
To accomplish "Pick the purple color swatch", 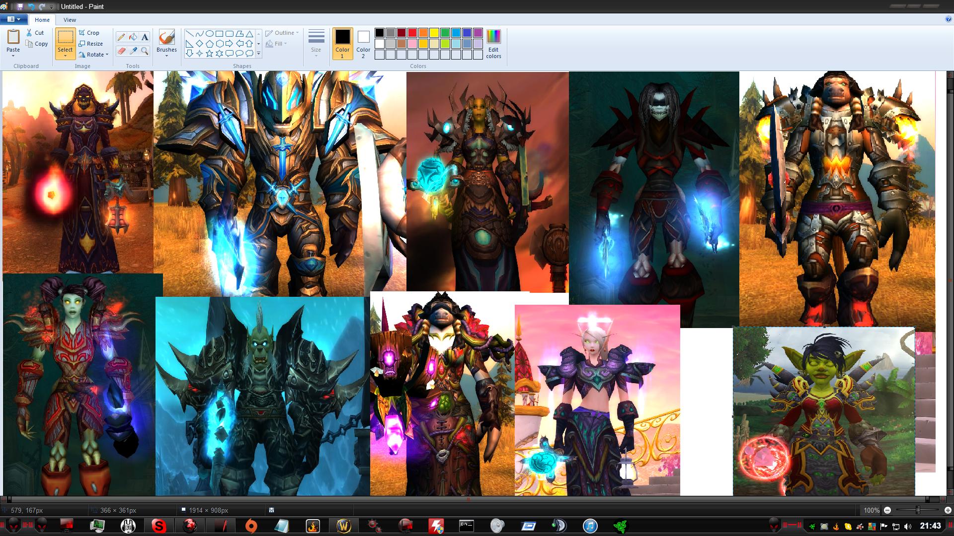I will point(478,33).
